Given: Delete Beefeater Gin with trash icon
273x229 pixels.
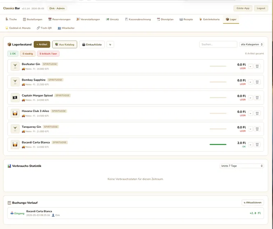Looking at the screenshot, I should tap(257, 66).
